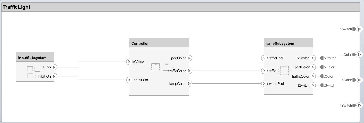Select the pedColor output port on Controller

(x=189, y=58)
